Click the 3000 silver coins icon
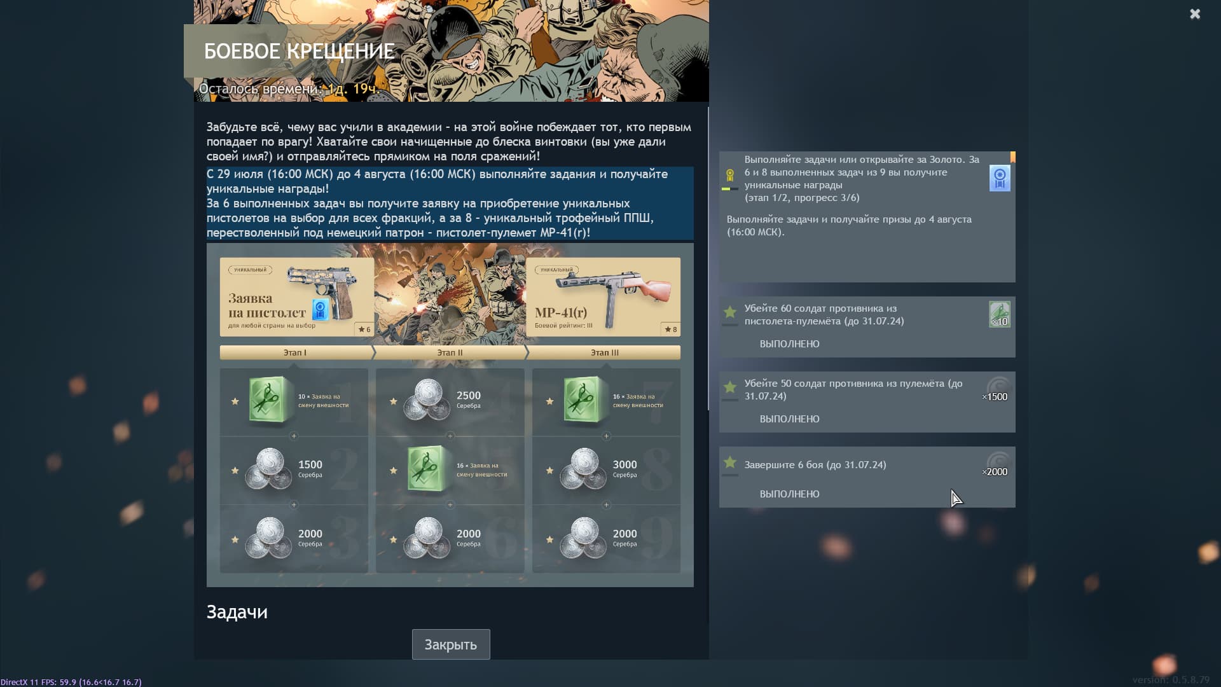The image size is (1221, 687). click(x=583, y=469)
